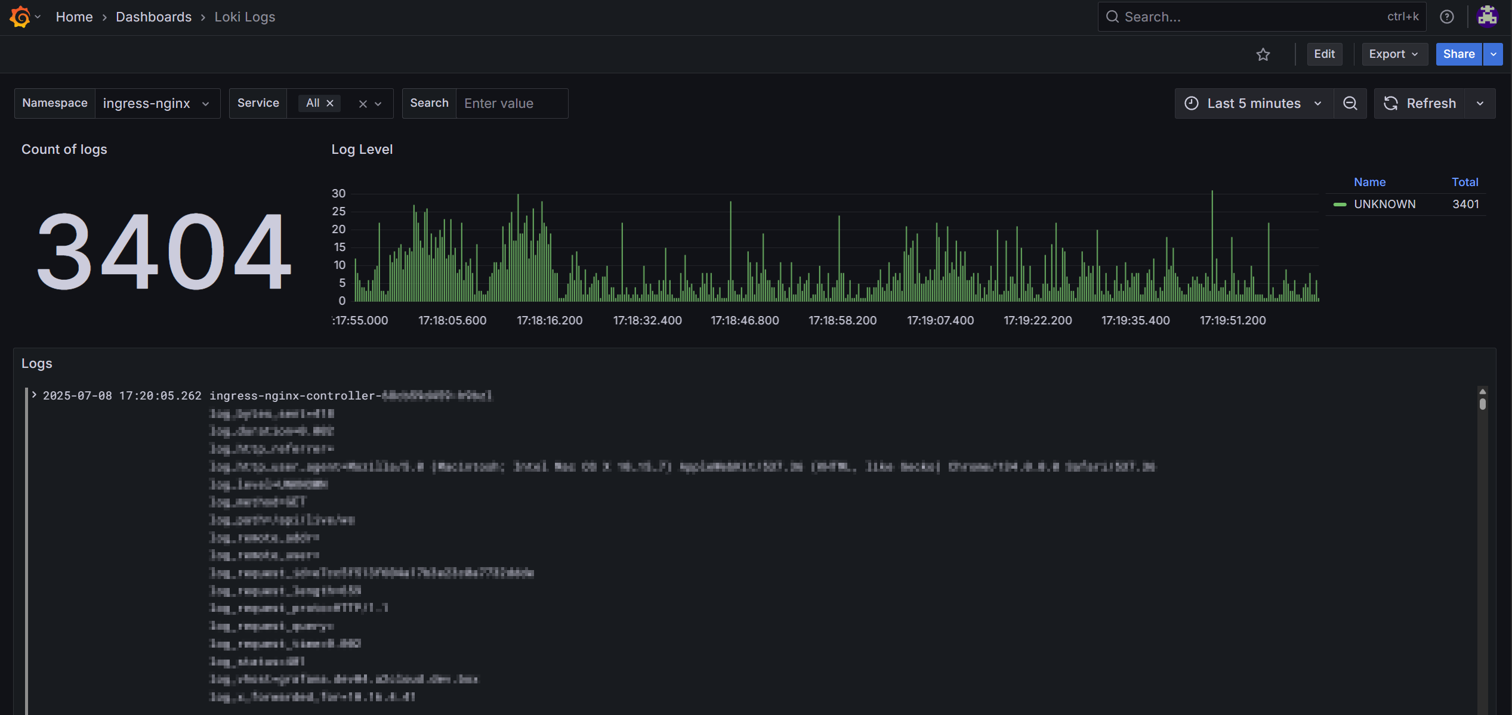Click the 3401 total value in legend
1512x715 pixels.
point(1465,204)
